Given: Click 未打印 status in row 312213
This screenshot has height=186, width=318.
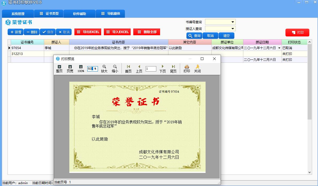Looking at the screenshot, I should (294, 54).
